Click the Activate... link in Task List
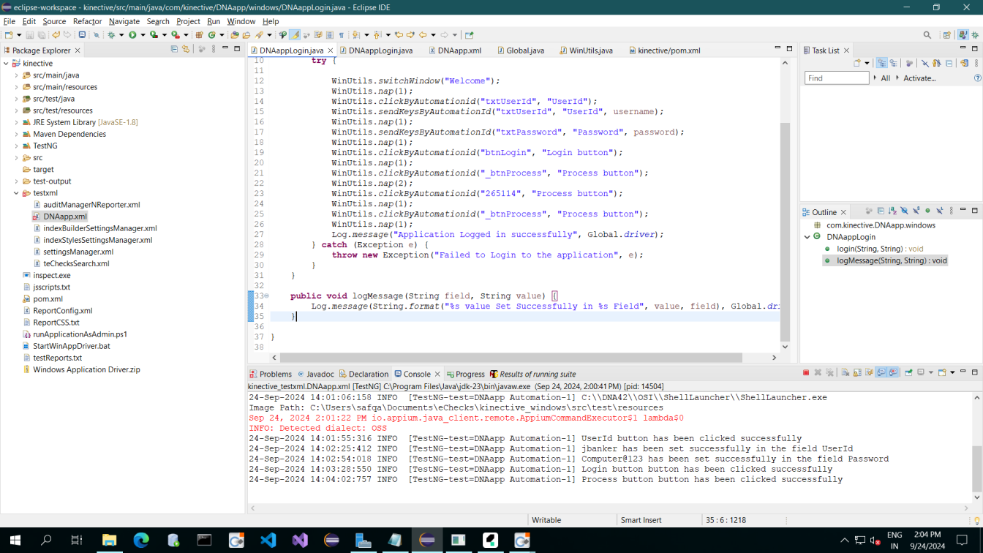 coord(919,78)
